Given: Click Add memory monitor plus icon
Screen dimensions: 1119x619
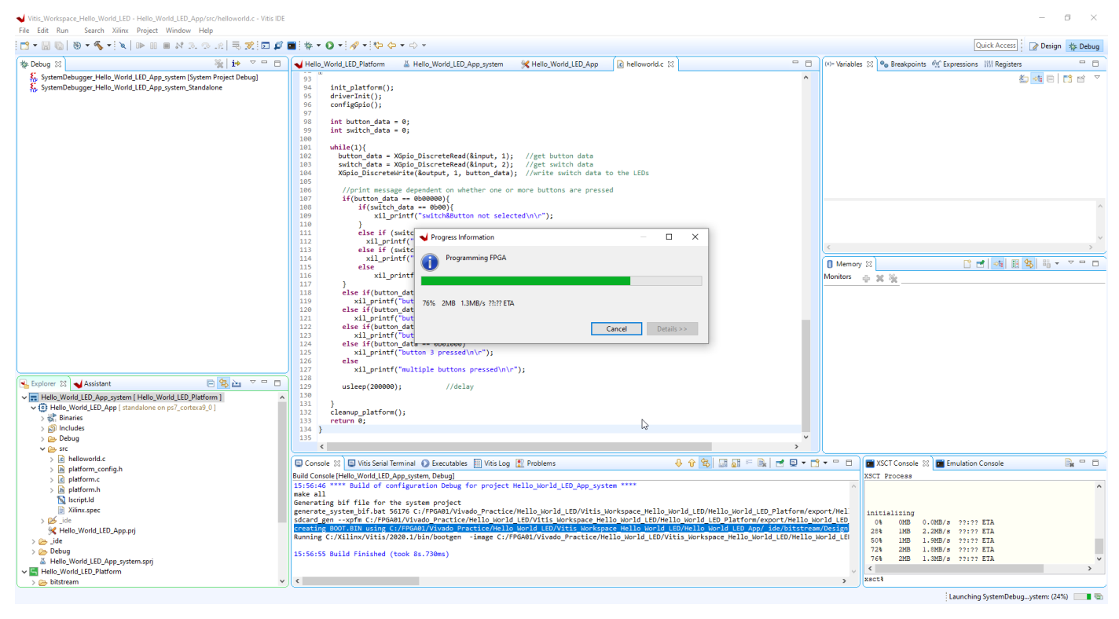Looking at the screenshot, I should click(x=866, y=278).
